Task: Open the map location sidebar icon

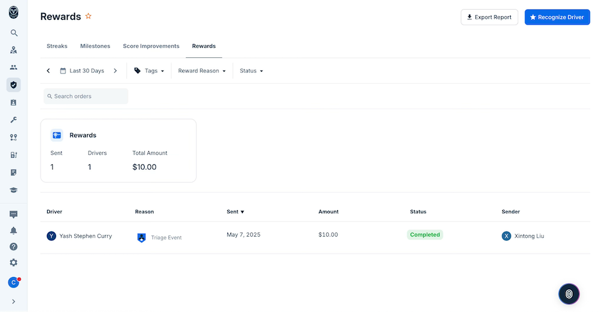Action: pyautogui.click(x=14, y=50)
